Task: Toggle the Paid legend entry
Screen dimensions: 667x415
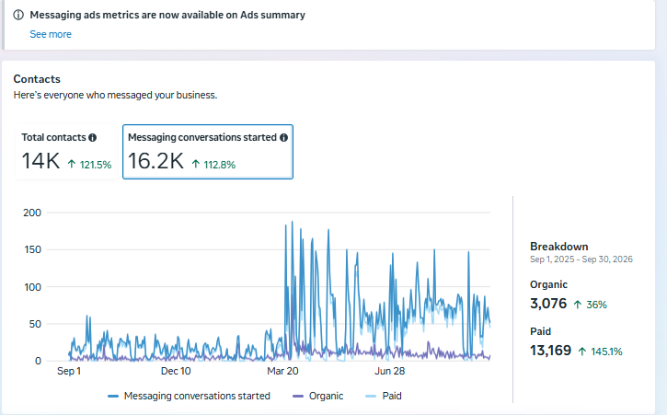Action: [384, 396]
